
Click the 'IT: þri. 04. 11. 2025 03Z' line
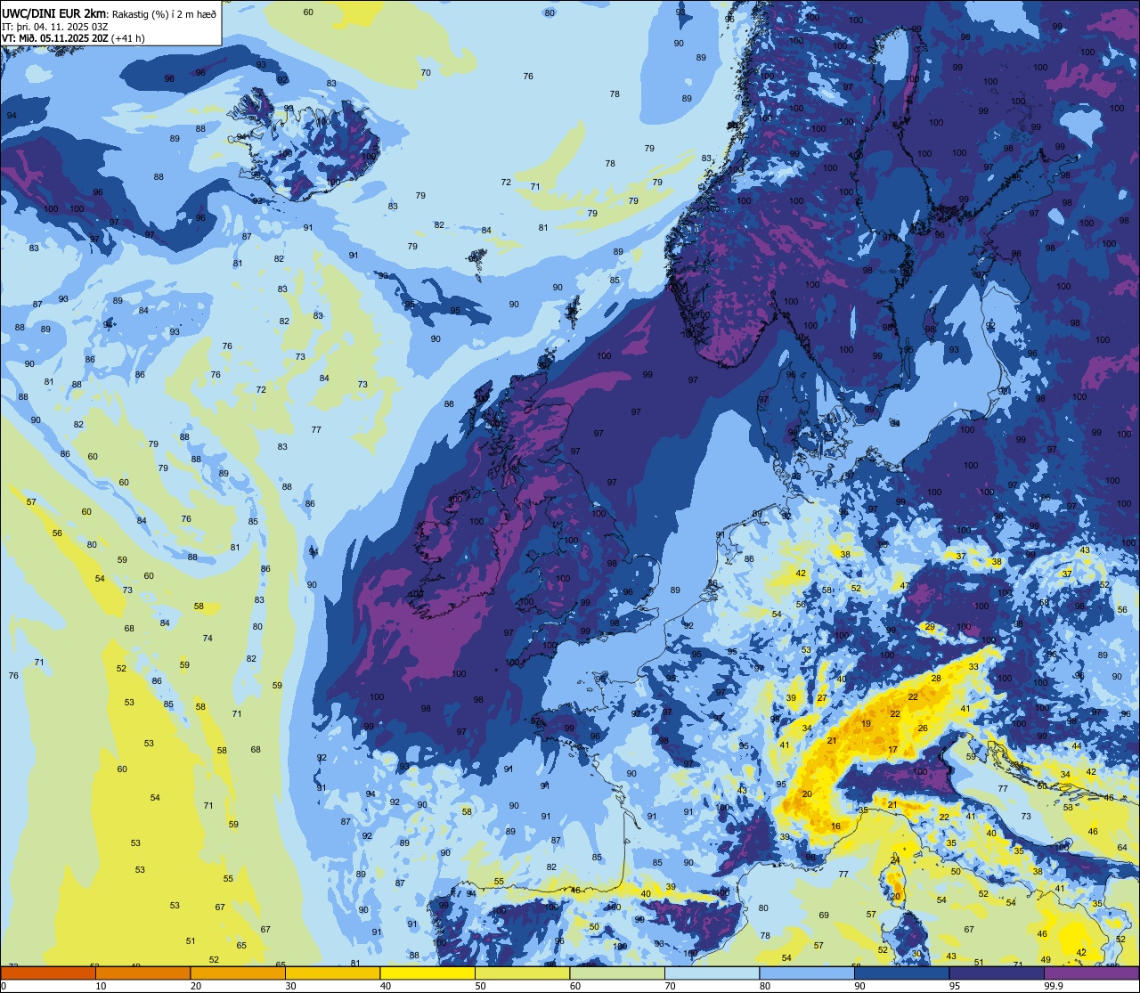[x=55, y=26]
